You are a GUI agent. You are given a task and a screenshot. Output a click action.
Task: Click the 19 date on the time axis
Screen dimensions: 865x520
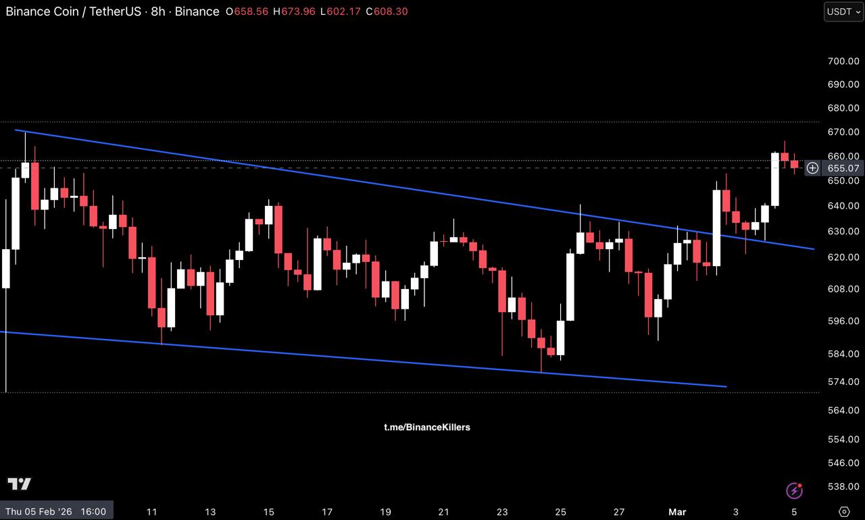pos(386,512)
